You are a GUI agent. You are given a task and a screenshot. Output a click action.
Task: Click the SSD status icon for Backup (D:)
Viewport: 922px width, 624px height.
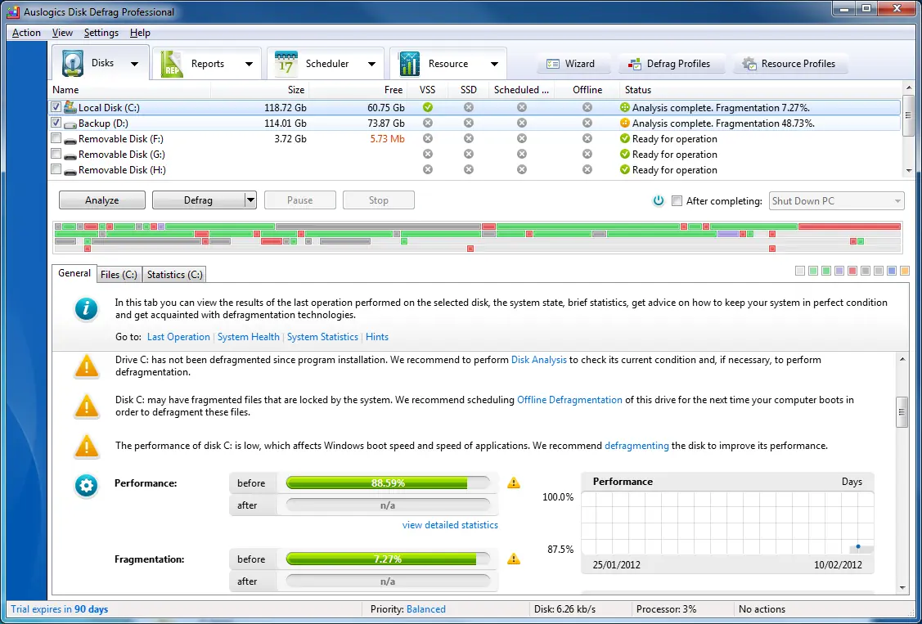pyautogui.click(x=469, y=123)
